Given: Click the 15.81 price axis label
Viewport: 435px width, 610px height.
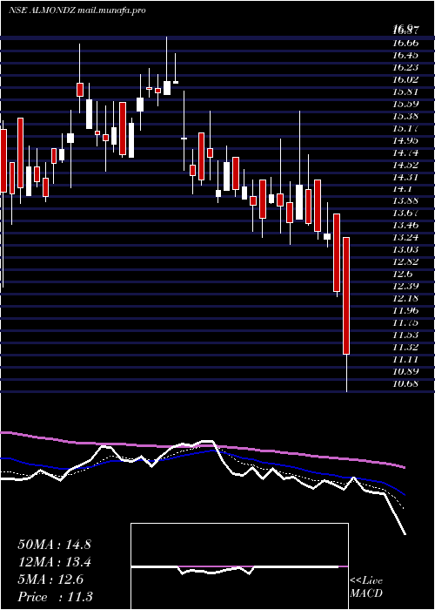Looking at the screenshot, I should click(405, 91).
